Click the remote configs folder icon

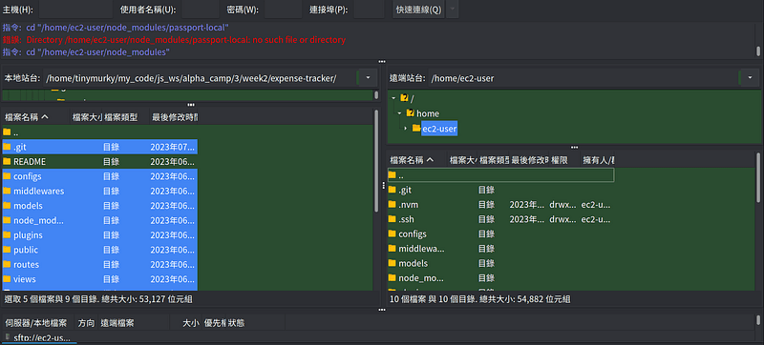[393, 234]
